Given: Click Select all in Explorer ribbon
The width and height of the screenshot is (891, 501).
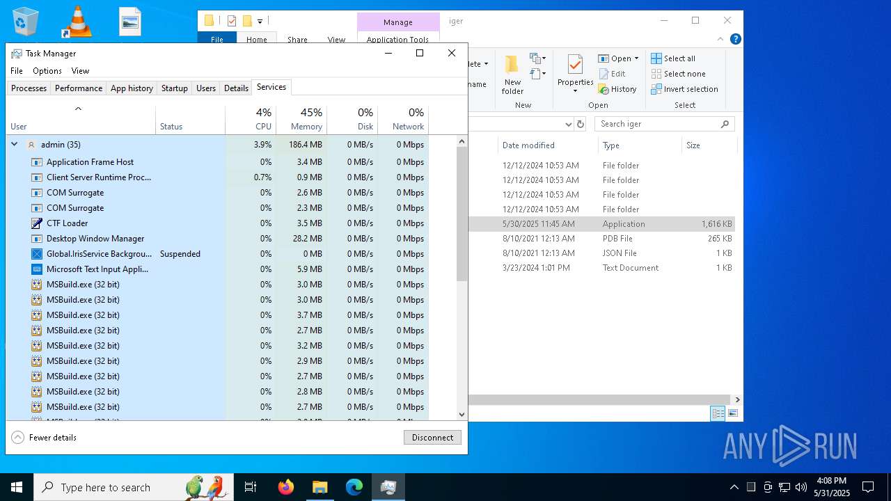Looking at the screenshot, I should (x=673, y=58).
